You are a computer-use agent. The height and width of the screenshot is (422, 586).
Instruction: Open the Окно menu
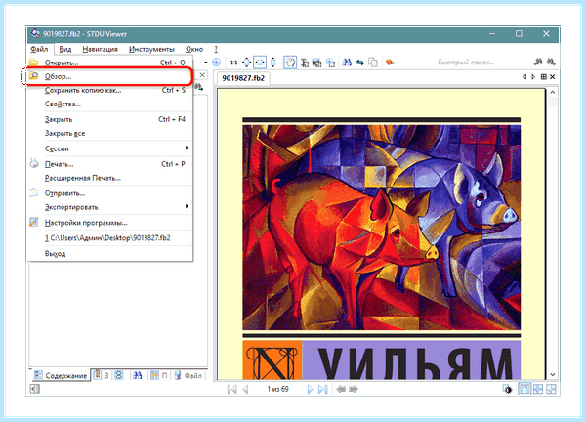[194, 49]
